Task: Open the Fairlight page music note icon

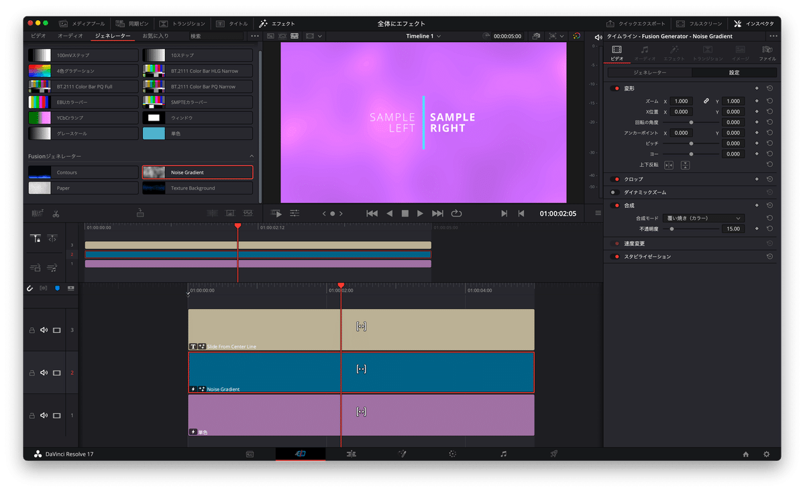Action: click(x=503, y=454)
